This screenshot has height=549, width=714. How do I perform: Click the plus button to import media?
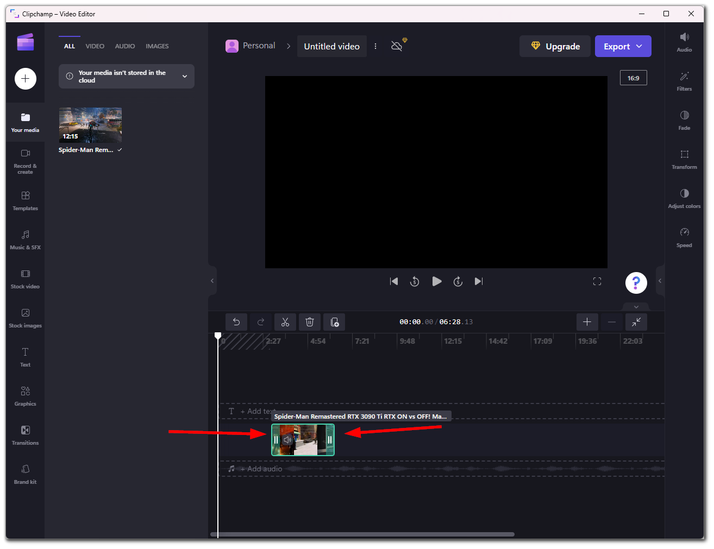click(25, 79)
